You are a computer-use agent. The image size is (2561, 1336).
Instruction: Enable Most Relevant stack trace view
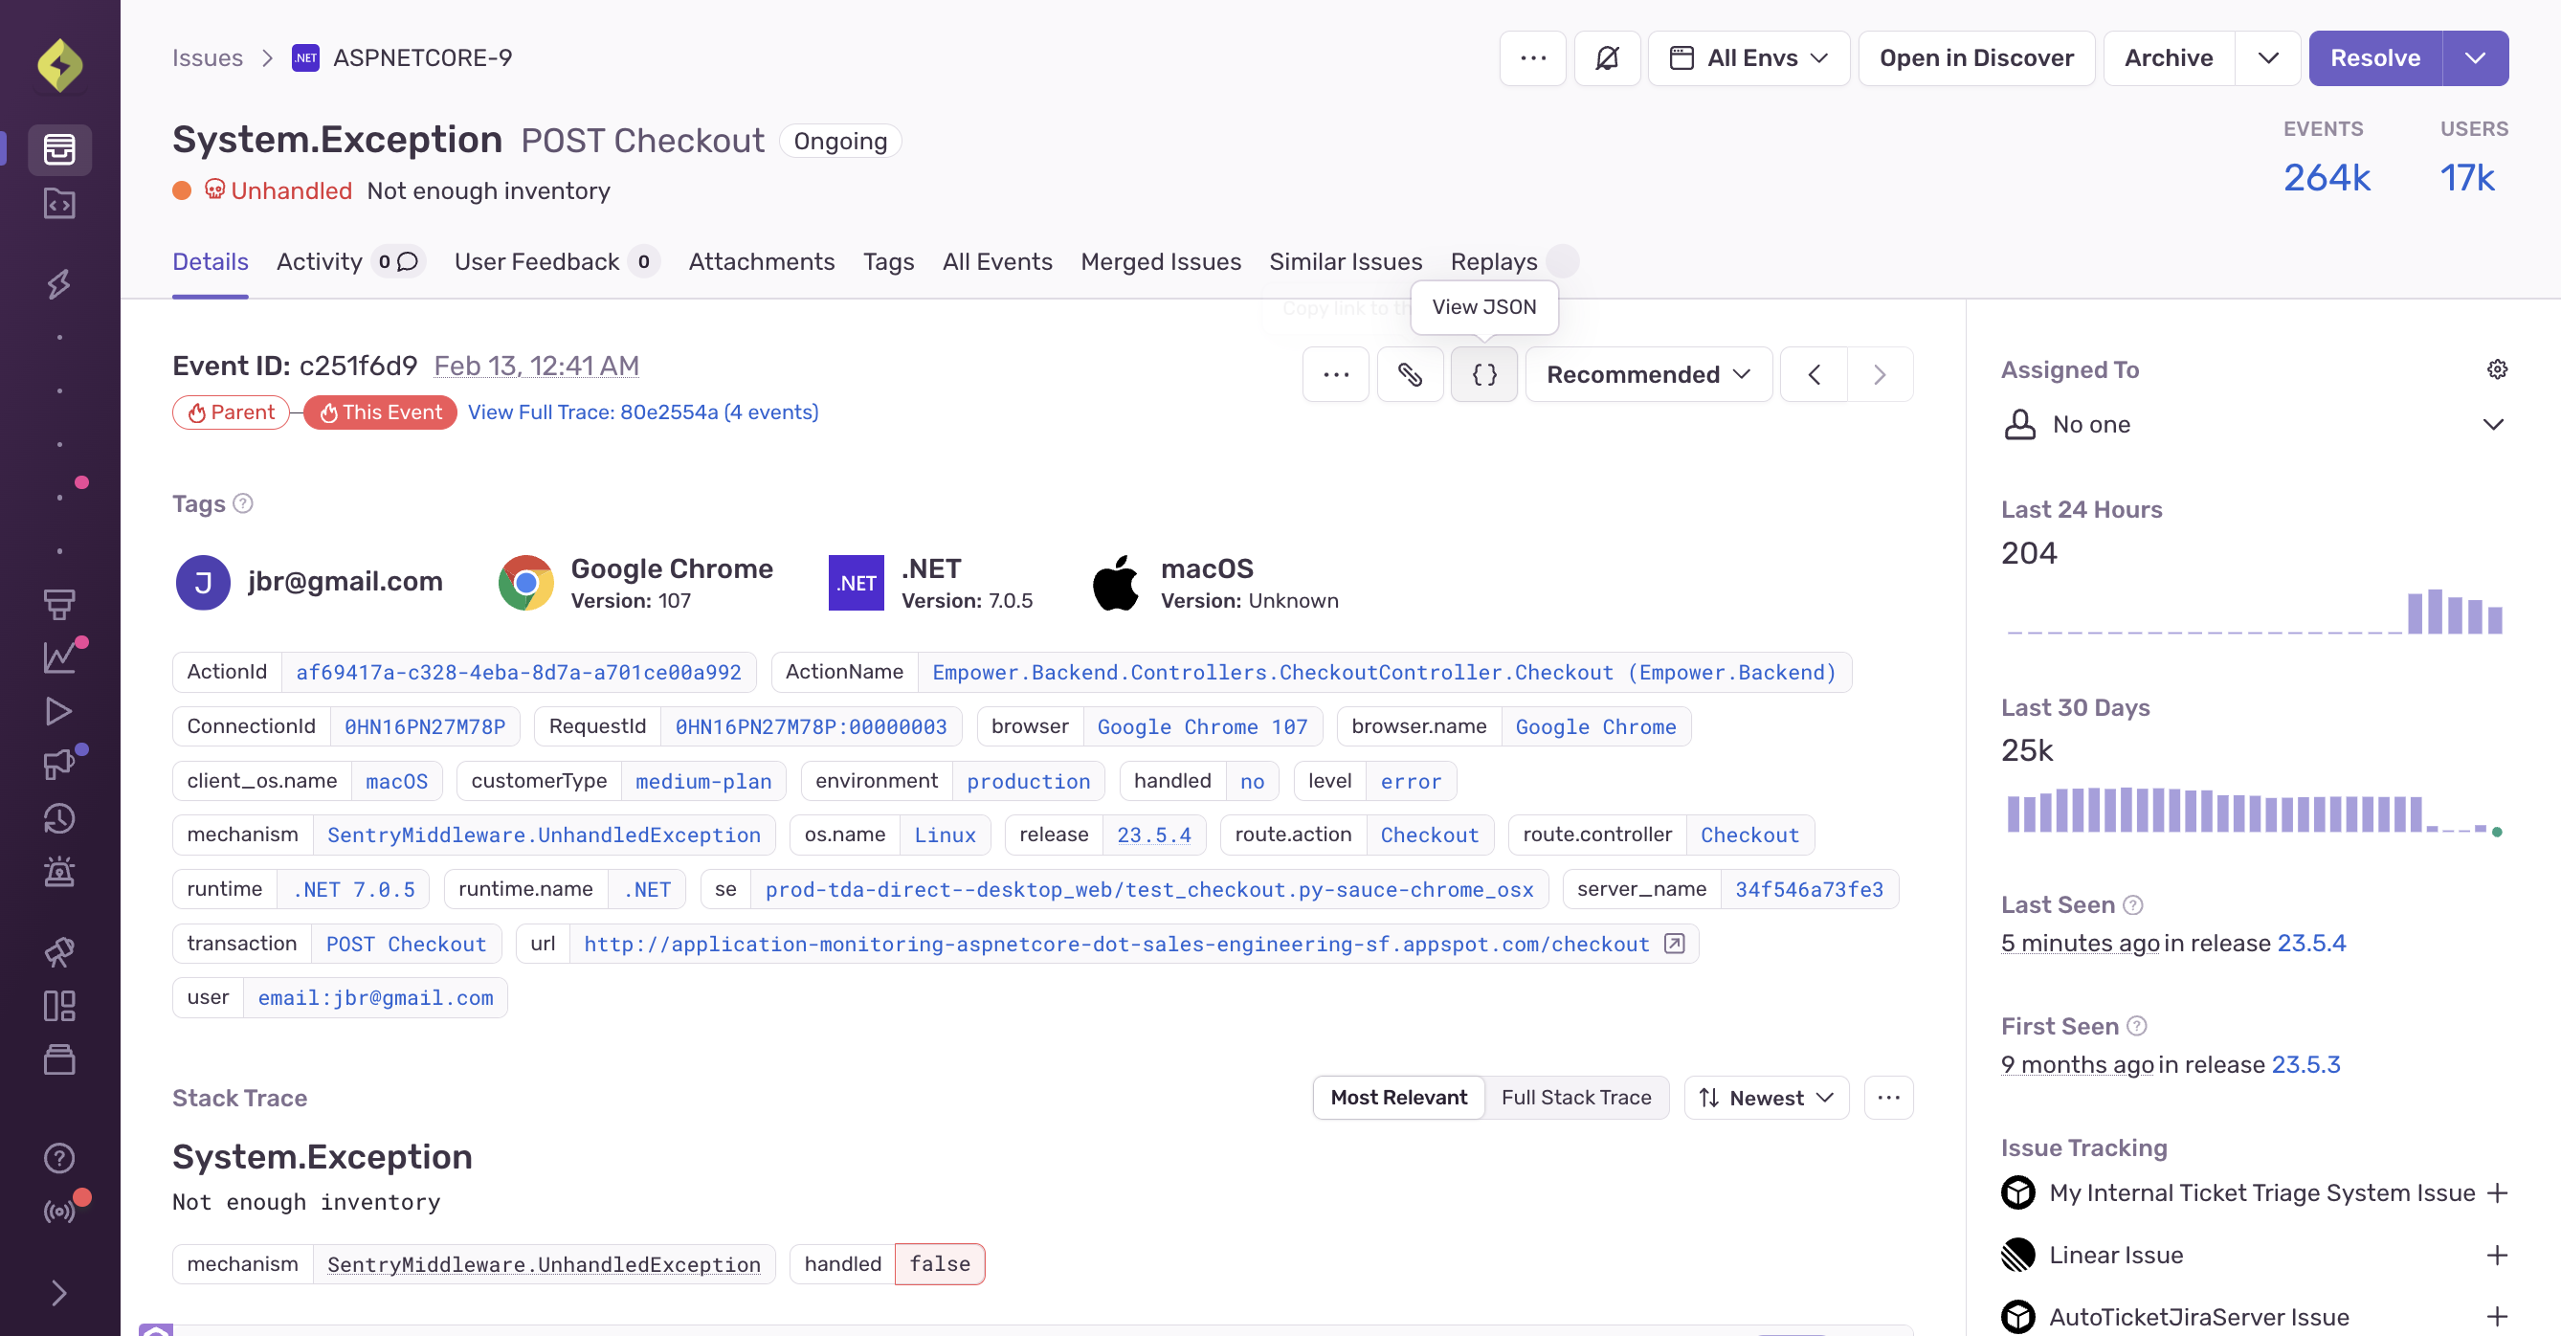pos(1397,1098)
